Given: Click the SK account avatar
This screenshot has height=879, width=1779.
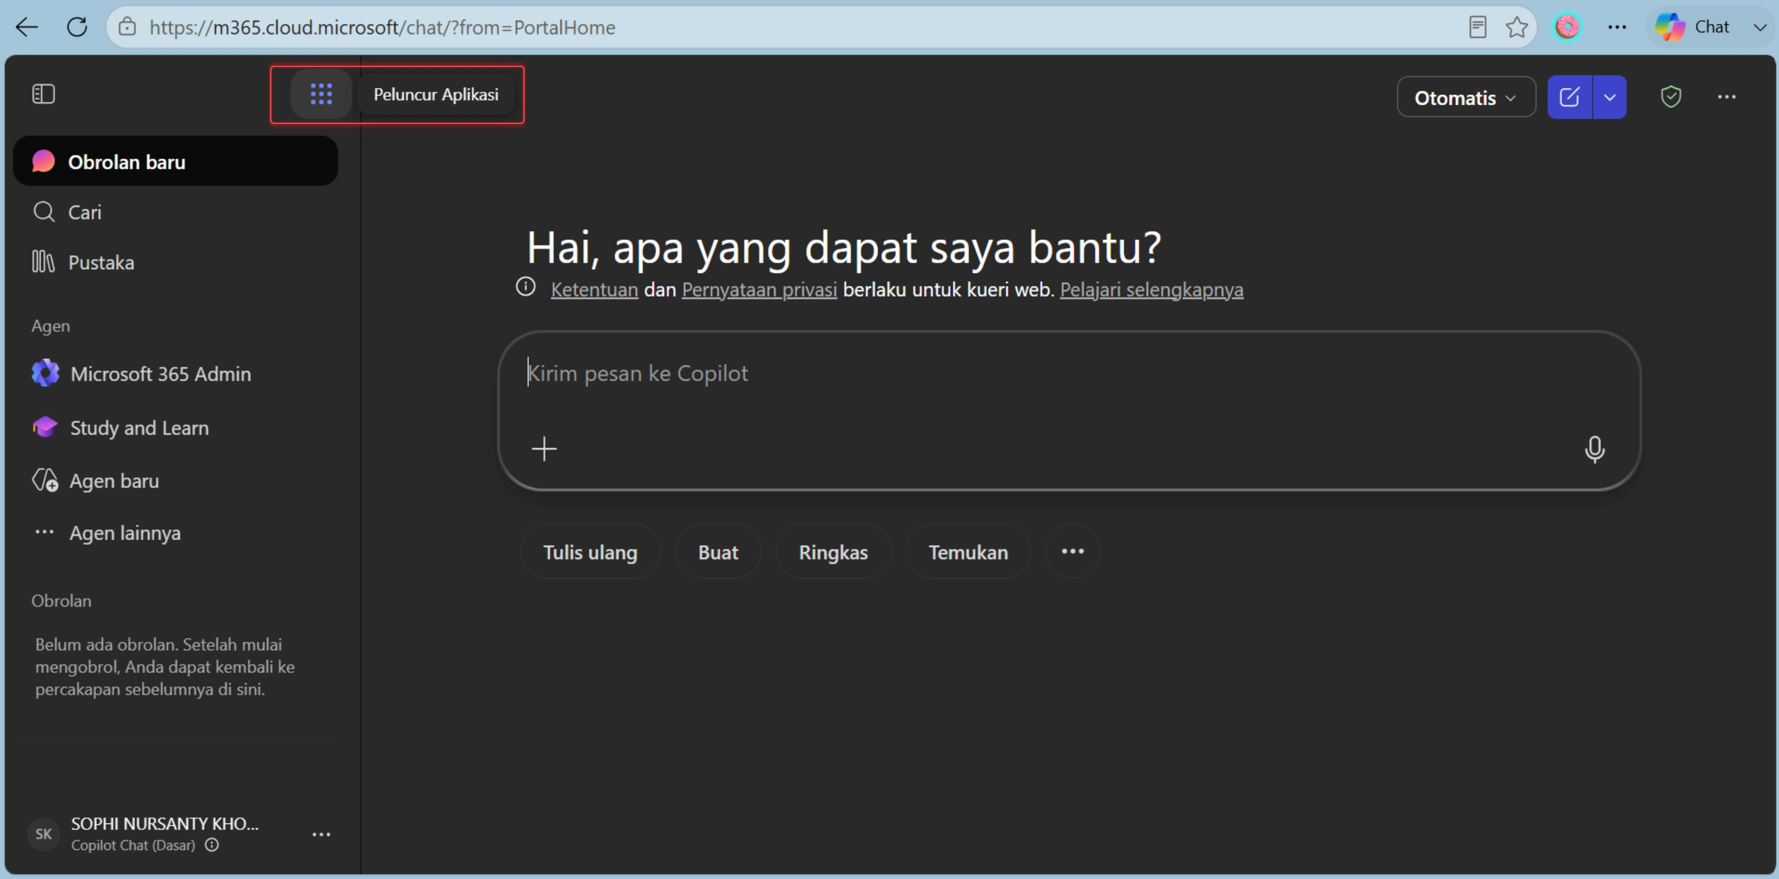Looking at the screenshot, I should tap(43, 834).
